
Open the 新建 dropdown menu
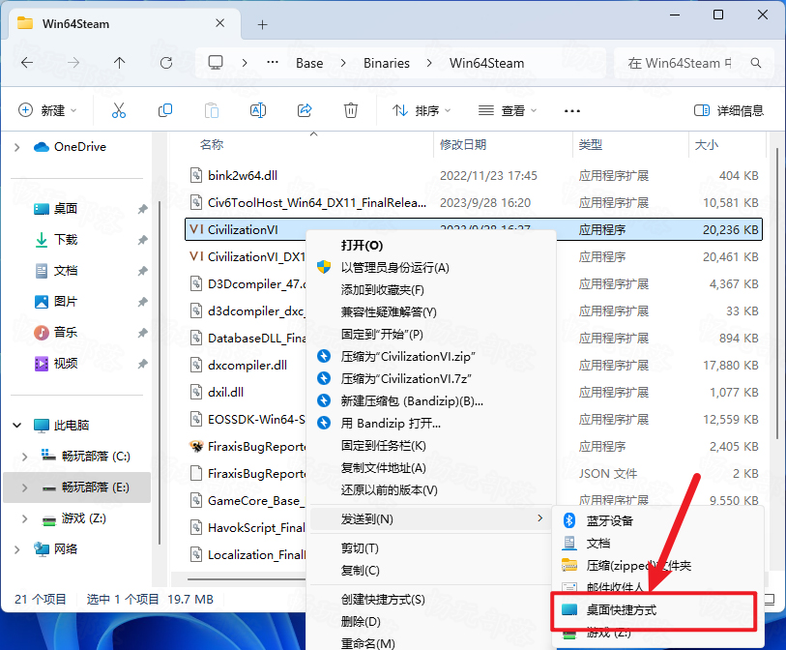[x=47, y=110]
